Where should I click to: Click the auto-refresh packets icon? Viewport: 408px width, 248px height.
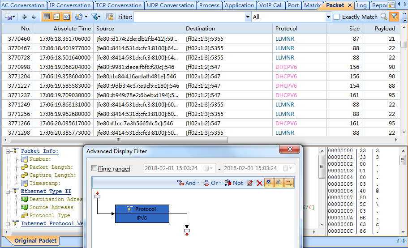78,17
